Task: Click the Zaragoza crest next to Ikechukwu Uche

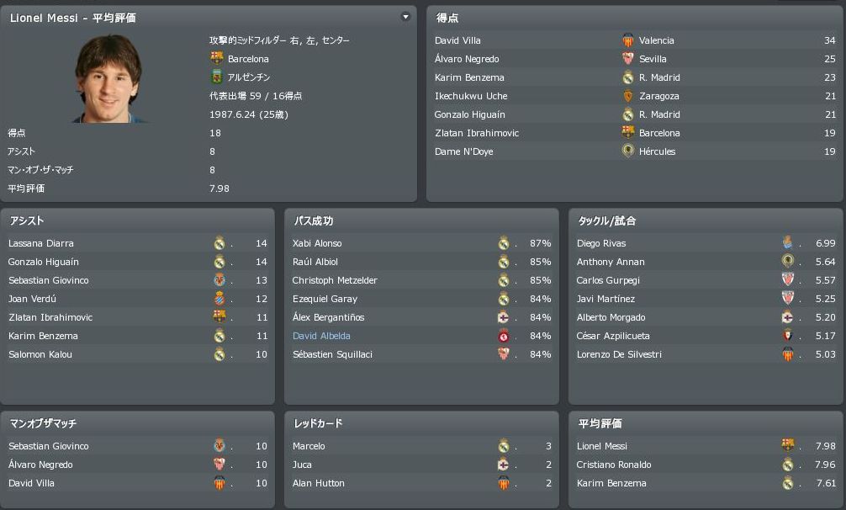Action: click(x=627, y=96)
